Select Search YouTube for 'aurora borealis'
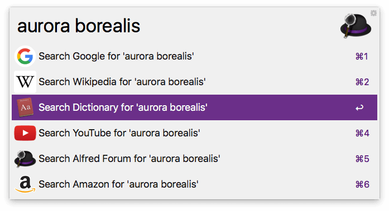The image size is (389, 211). (194, 133)
